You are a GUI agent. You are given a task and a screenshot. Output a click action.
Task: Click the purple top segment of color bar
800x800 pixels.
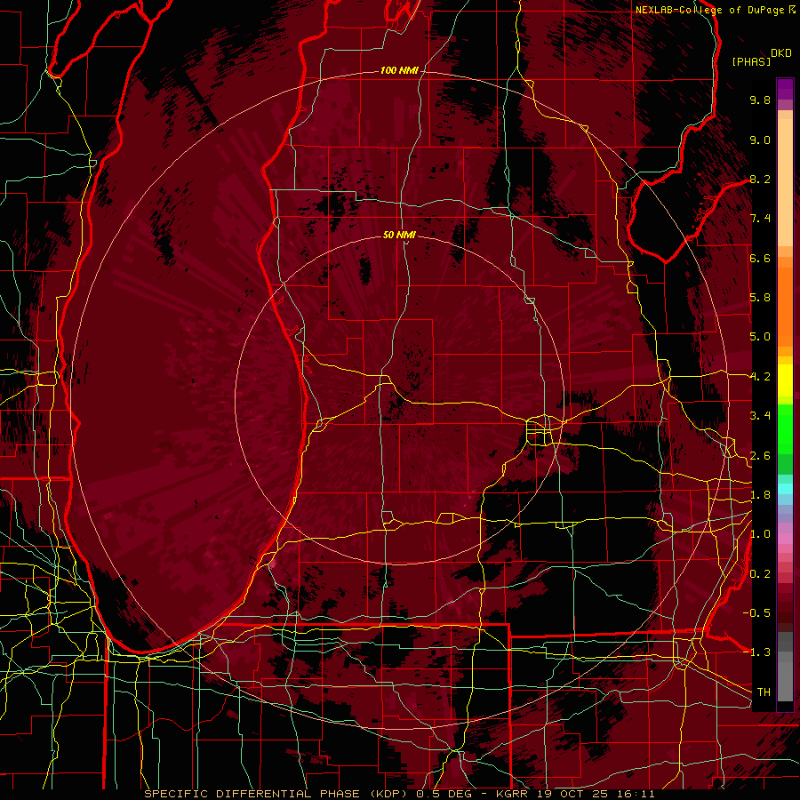[x=785, y=90]
